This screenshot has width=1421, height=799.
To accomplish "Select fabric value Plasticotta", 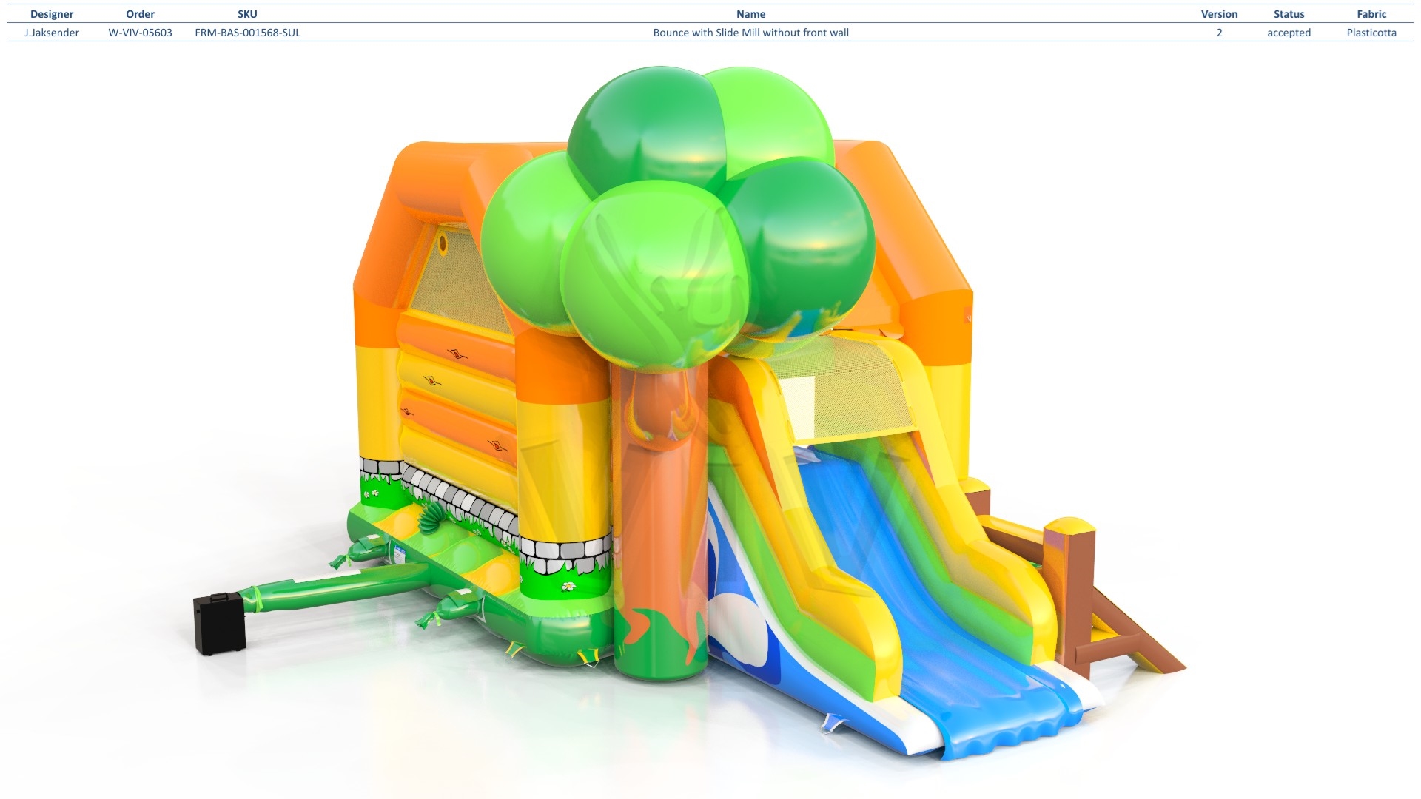I will (1371, 33).
